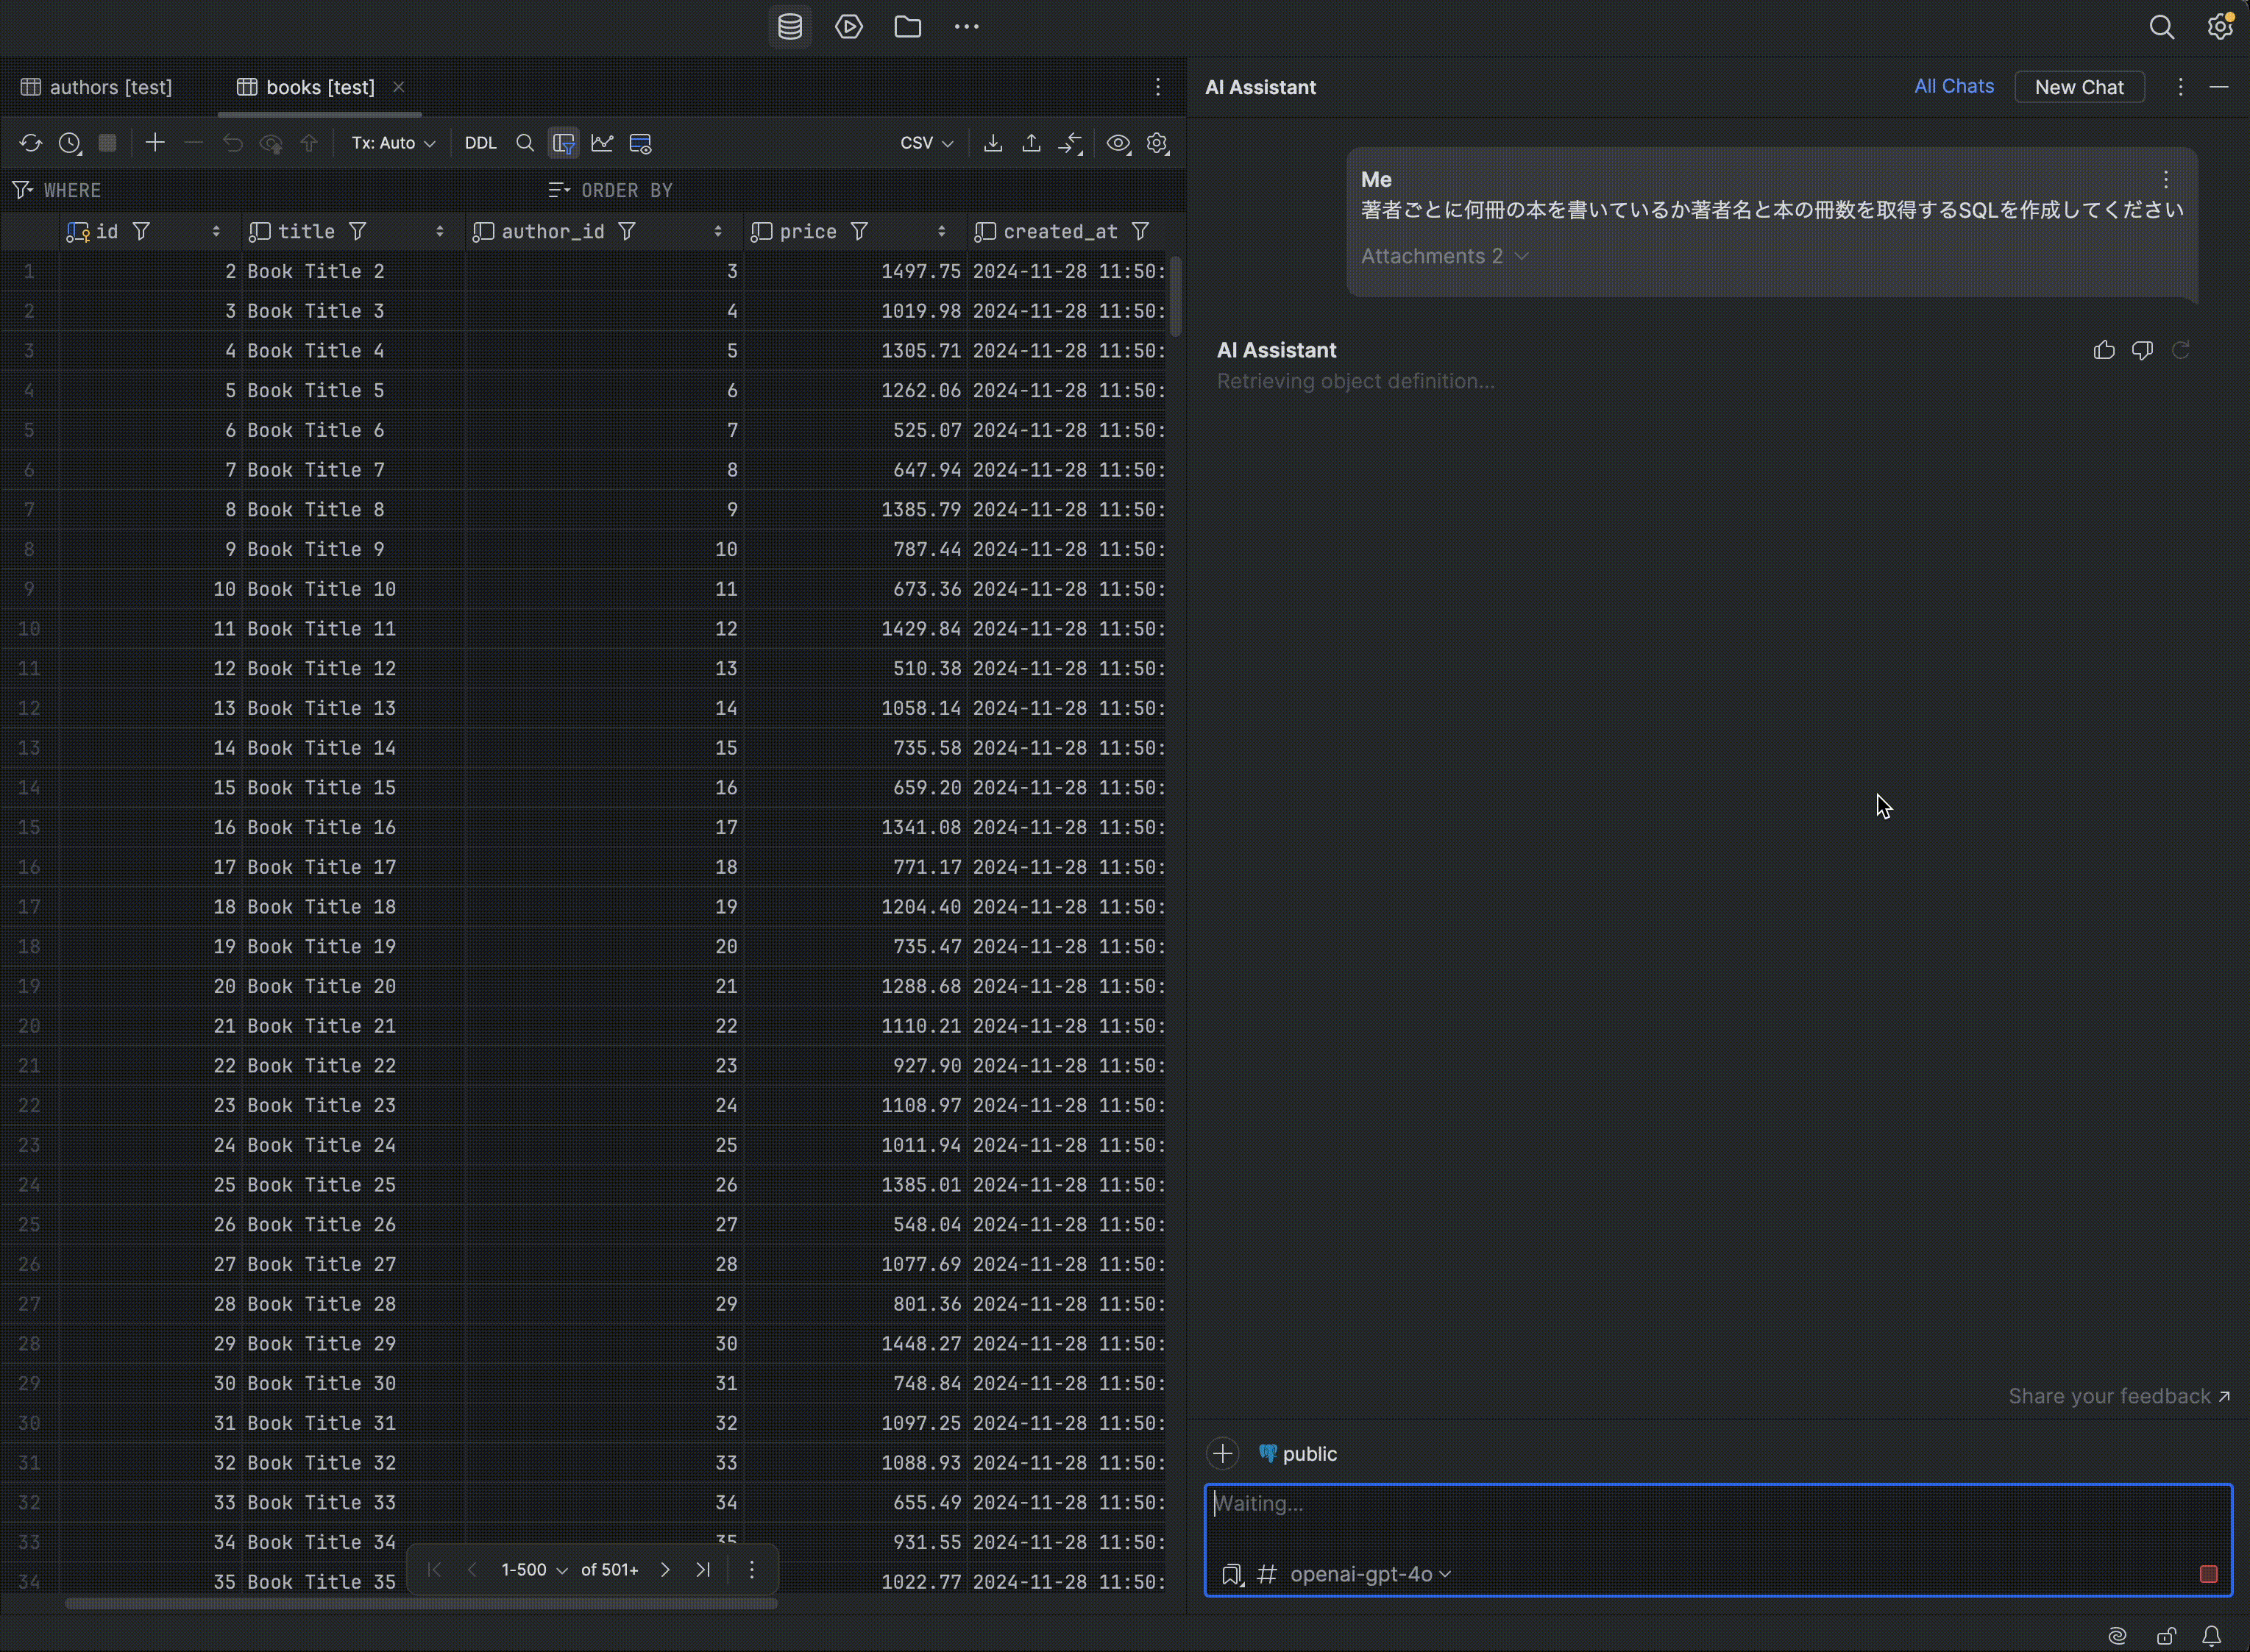Image resolution: width=2250 pixels, height=1652 pixels.
Task: Stop the AI response with the red button
Action: coord(2208,1574)
